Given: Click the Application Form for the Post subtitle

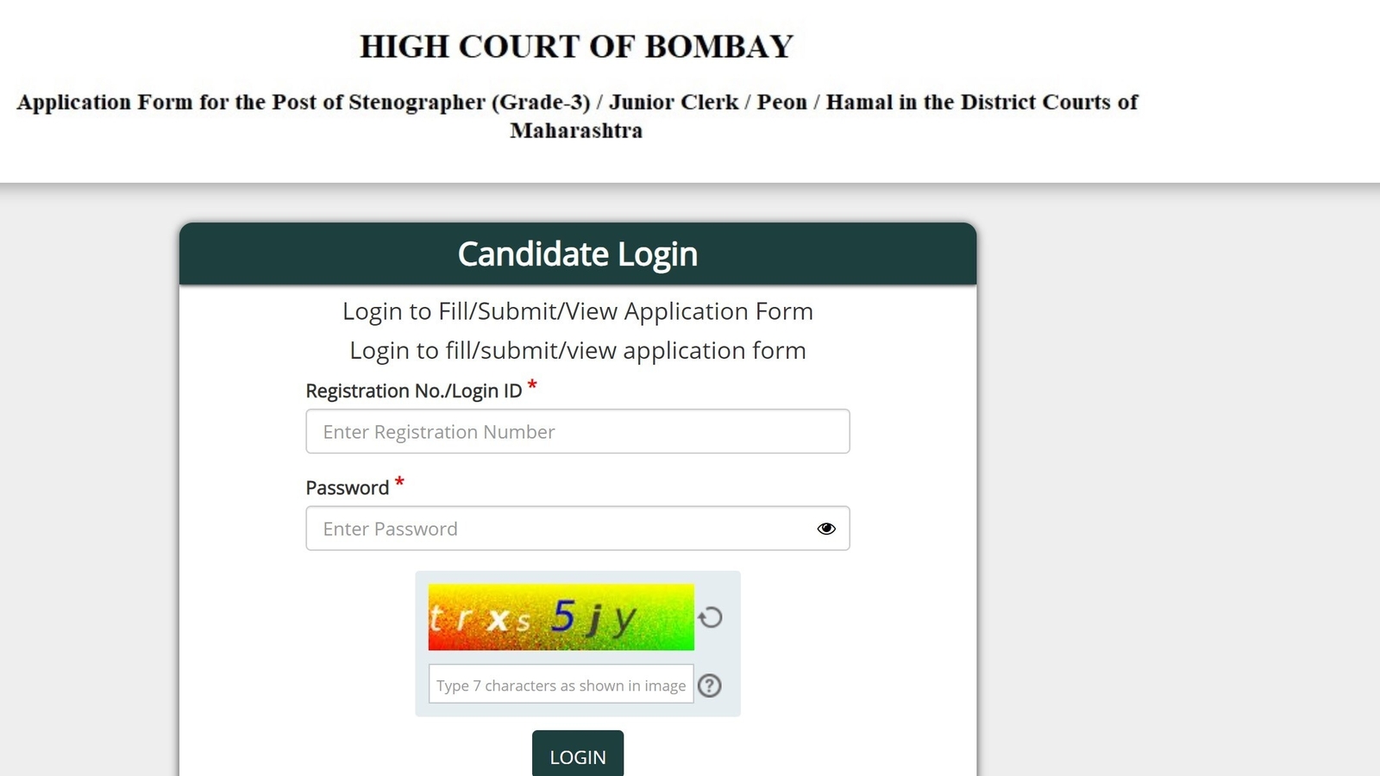Looking at the screenshot, I should click(x=577, y=116).
